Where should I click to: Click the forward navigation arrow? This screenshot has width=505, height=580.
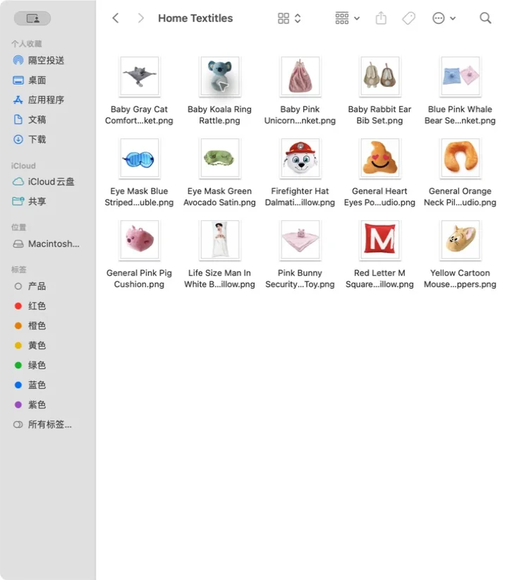click(x=140, y=18)
